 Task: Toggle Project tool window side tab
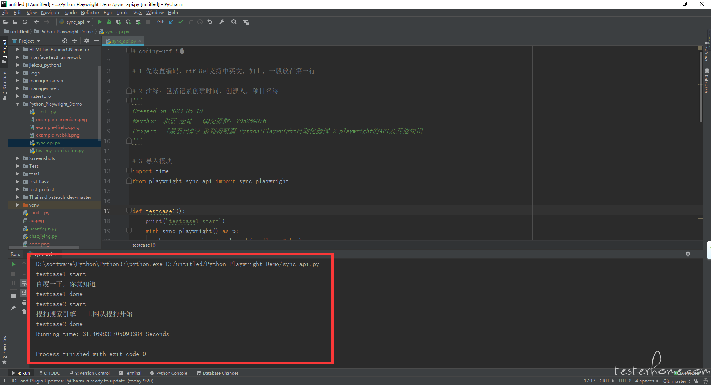point(4,51)
